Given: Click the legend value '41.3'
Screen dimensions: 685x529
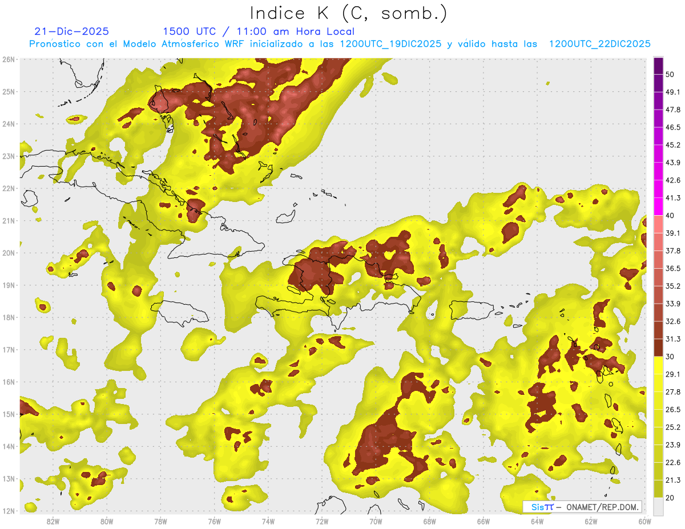Looking at the screenshot, I should coord(673,198).
